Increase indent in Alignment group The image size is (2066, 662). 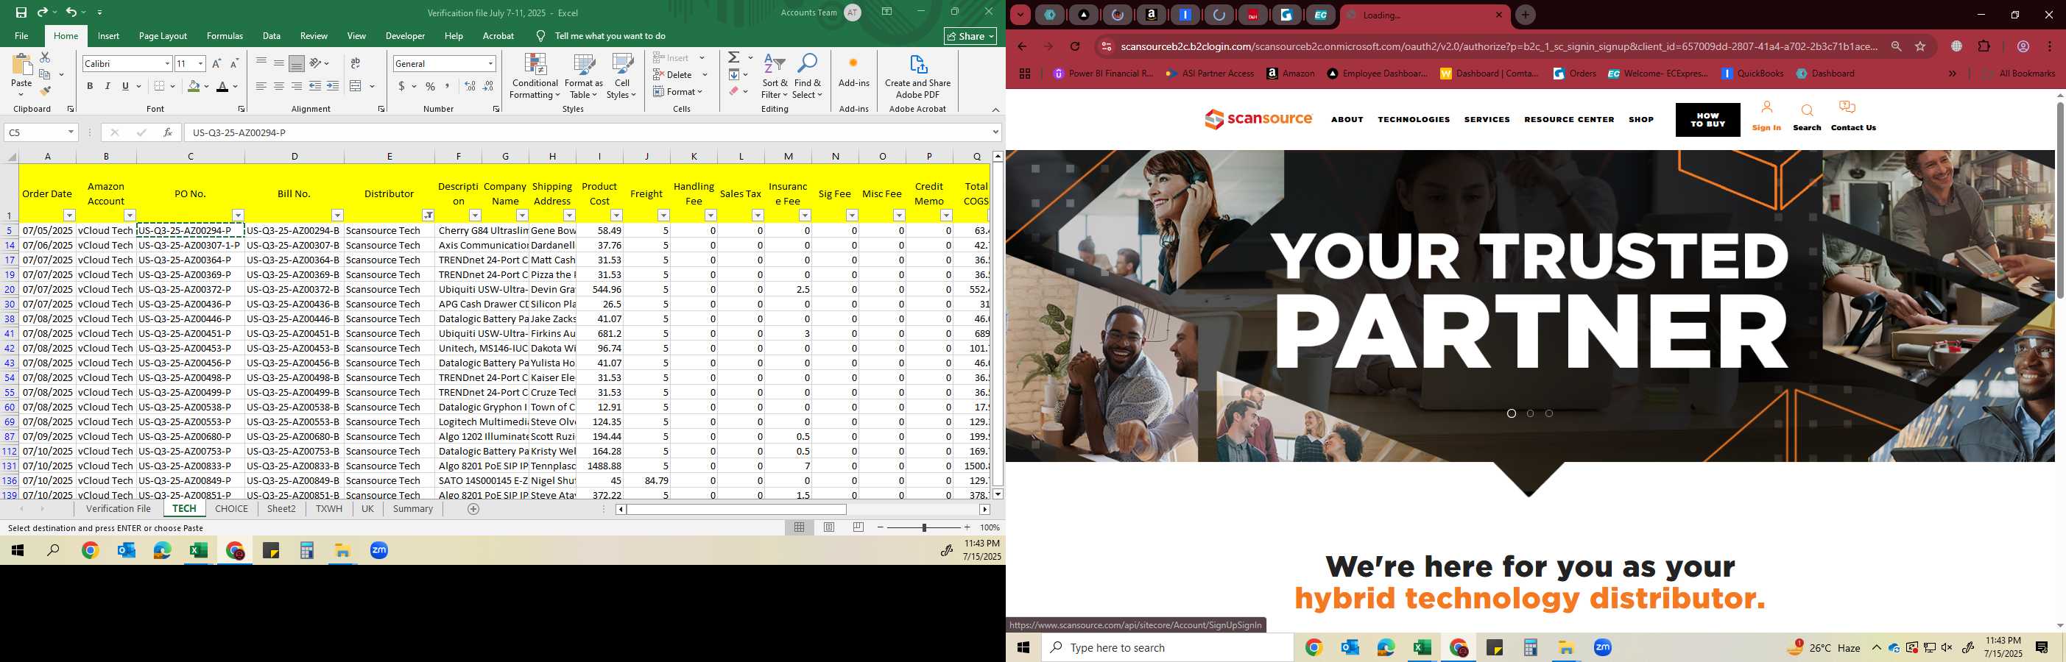(333, 86)
